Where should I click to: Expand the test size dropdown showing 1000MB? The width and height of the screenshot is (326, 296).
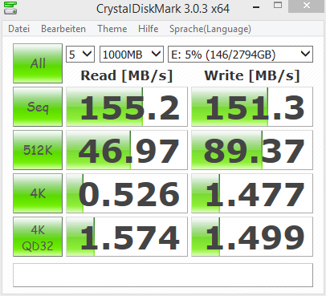[132, 55]
